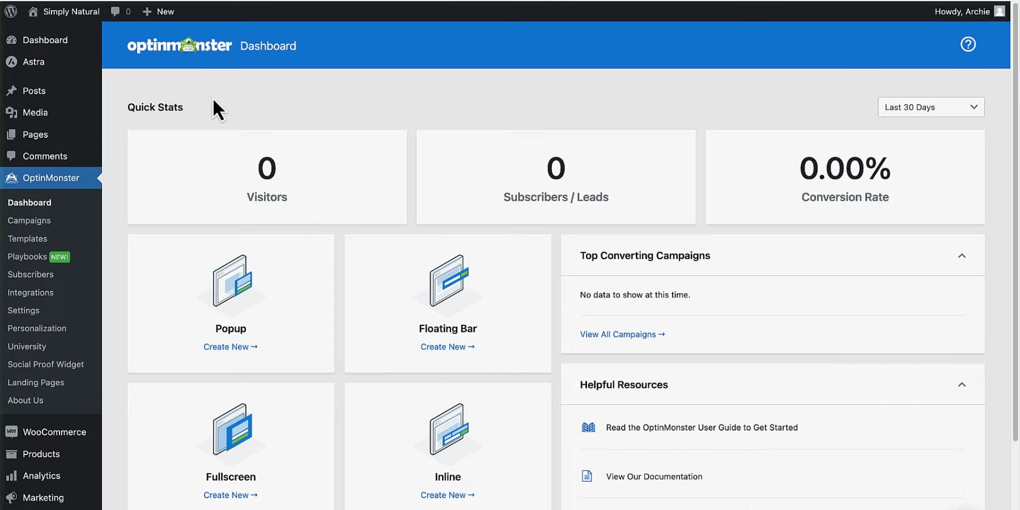Open the Templates menu item
Screen dimensions: 1020x510
click(27, 238)
